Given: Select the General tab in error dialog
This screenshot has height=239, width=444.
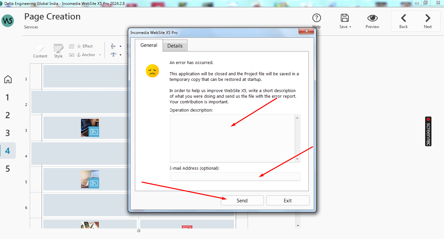Looking at the screenshot, I should tap(149, 45).
